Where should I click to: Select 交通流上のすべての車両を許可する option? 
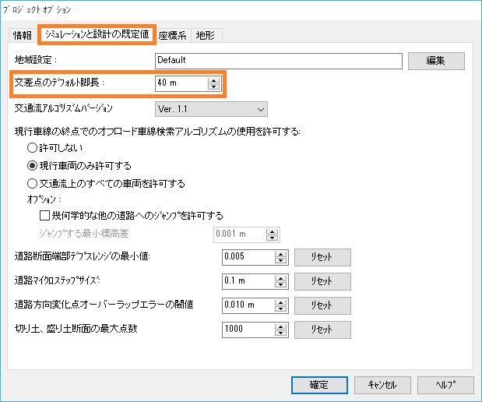click(32, 184)
